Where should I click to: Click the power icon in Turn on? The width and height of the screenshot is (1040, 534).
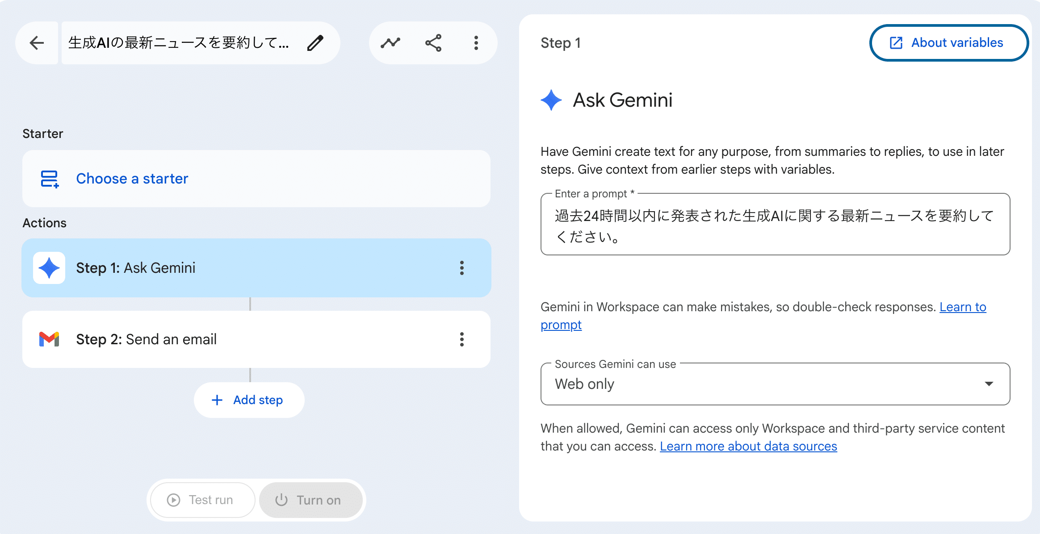pyautogui.click(x=282, y=500)
